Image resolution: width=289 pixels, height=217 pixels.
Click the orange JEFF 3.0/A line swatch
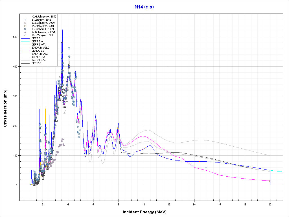tap(25, 45)
